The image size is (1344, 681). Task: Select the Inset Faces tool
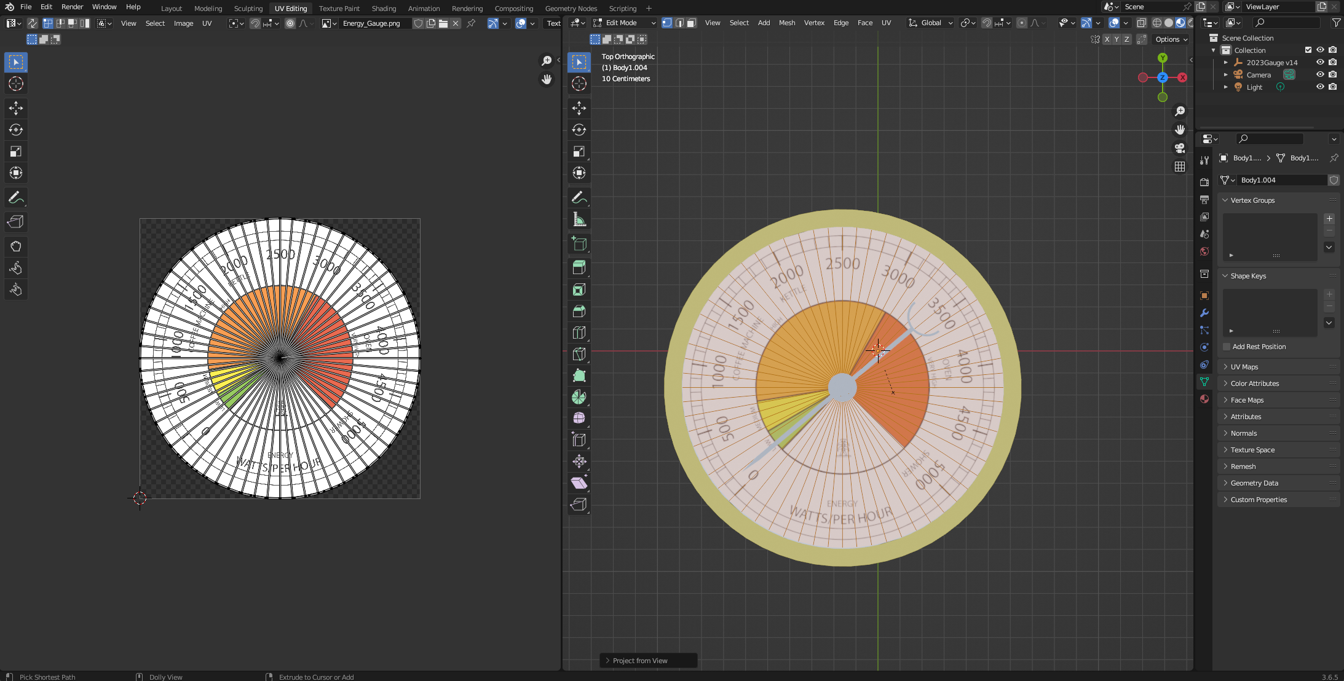tap(579, 289)
